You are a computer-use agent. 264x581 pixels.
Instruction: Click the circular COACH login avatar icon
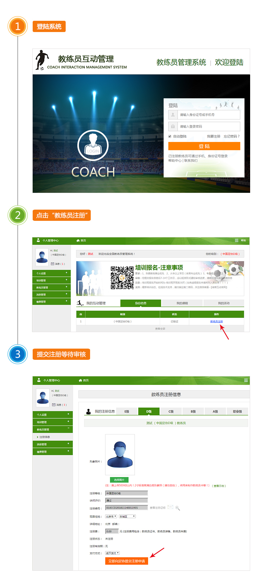93,146
